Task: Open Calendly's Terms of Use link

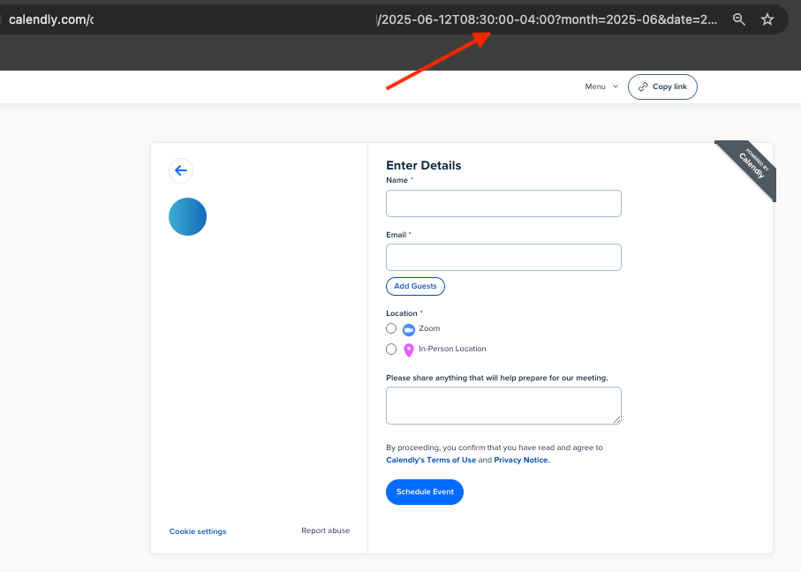Action: coord(431,460)
